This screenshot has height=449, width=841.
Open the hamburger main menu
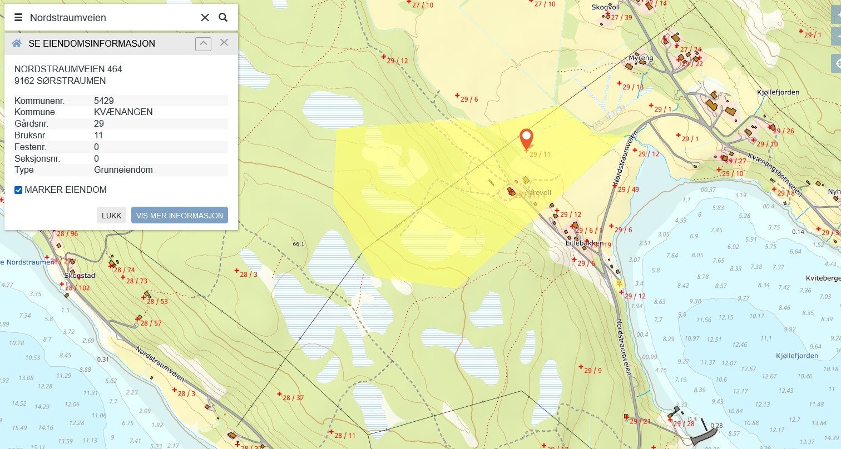18,17
